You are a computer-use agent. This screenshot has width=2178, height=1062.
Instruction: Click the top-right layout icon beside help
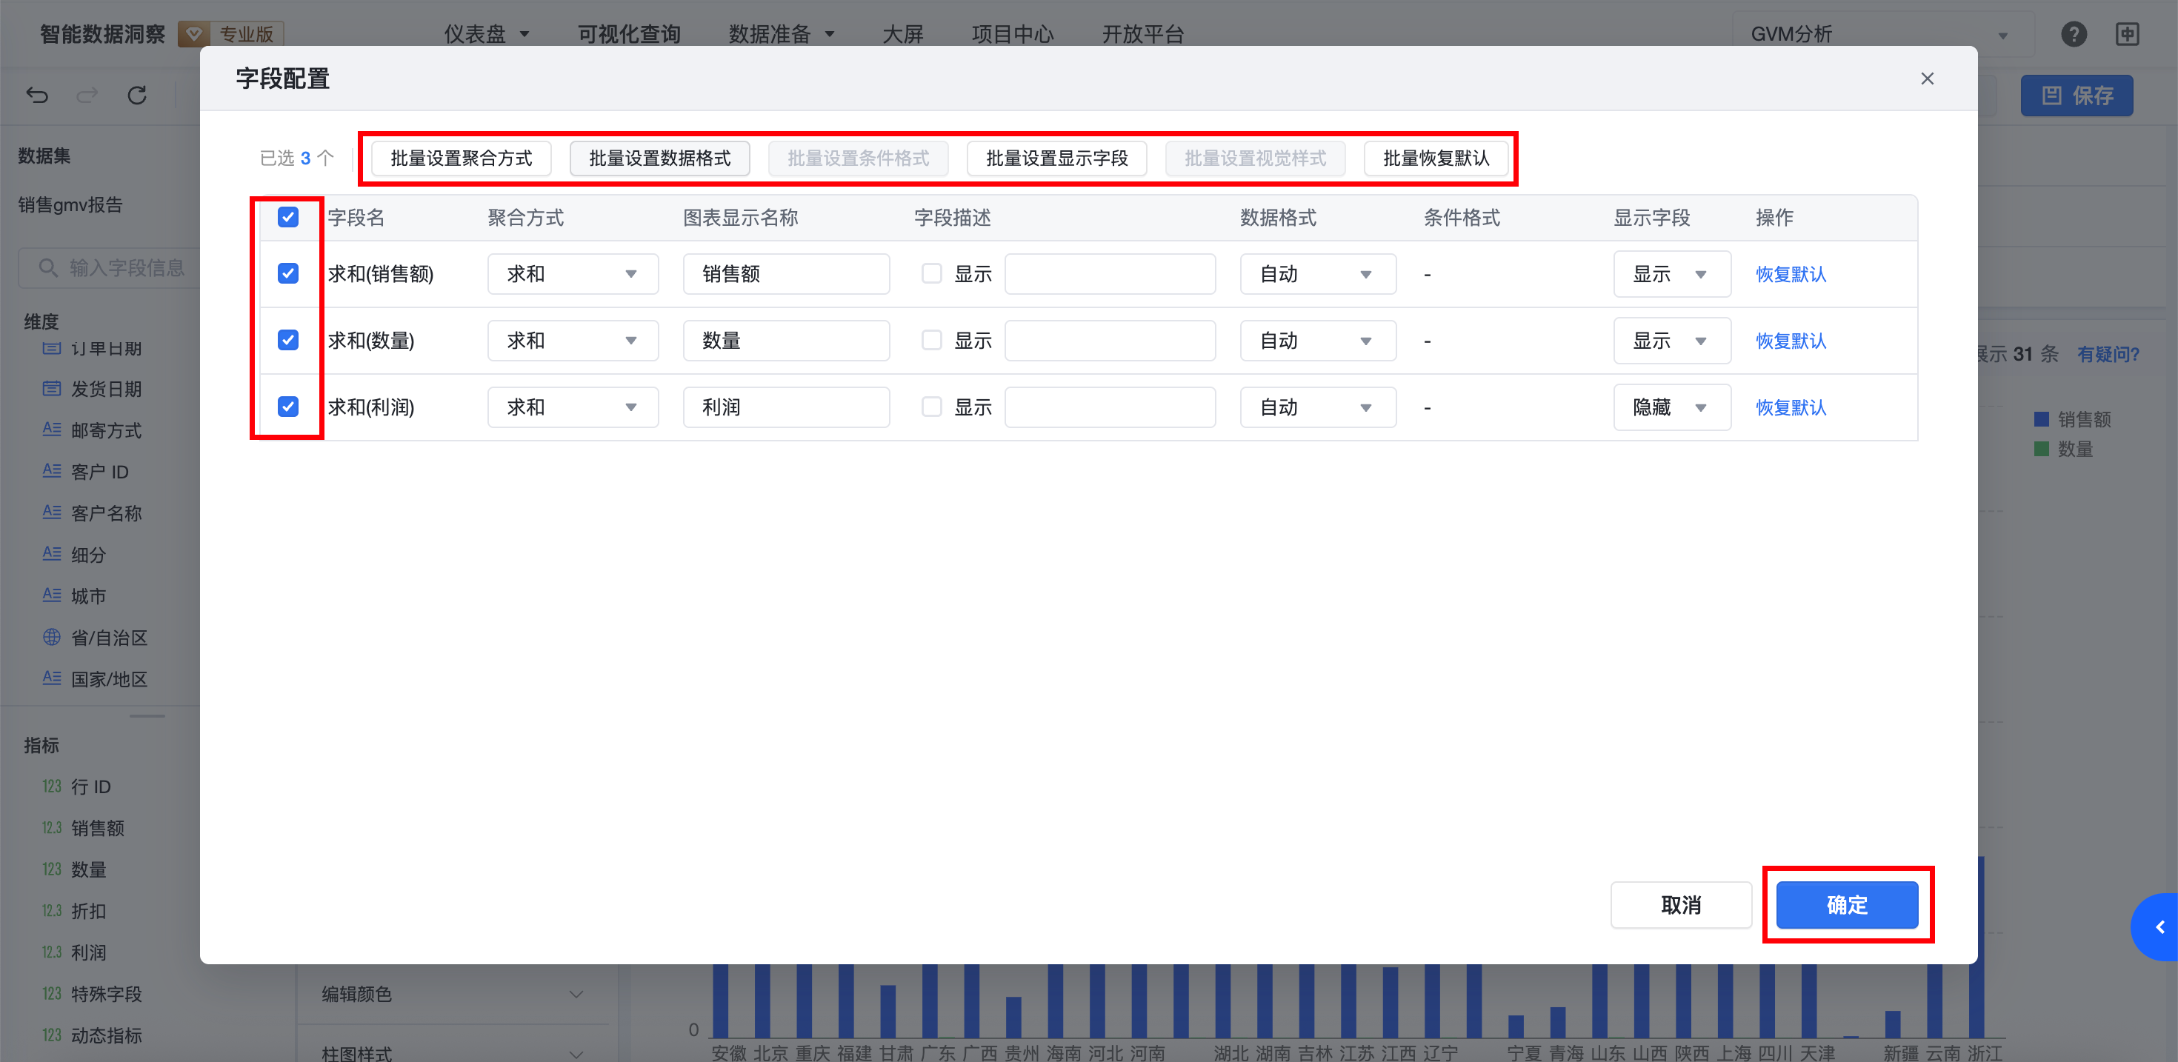(x=2128, y=34)
